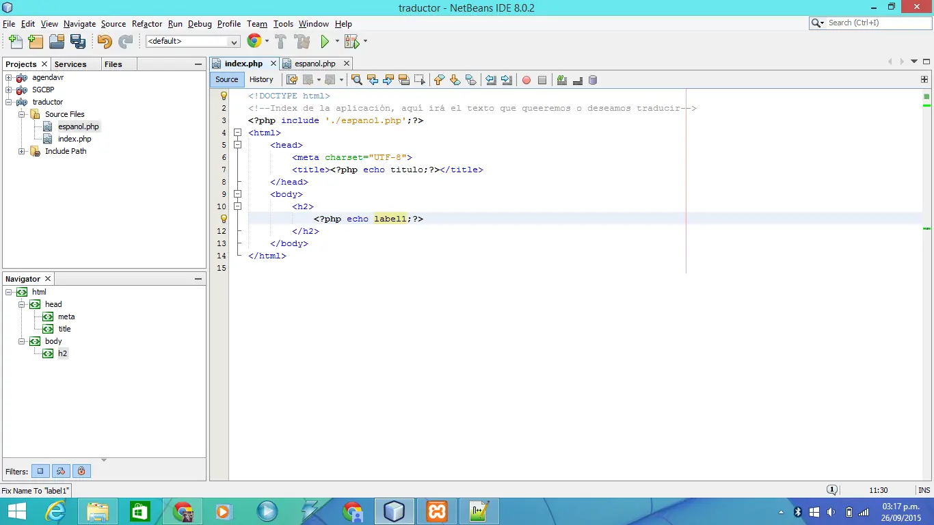Click the Save All toolbar icon
Image resolution: width=934 pixels, height=525 pixels.
78,42
